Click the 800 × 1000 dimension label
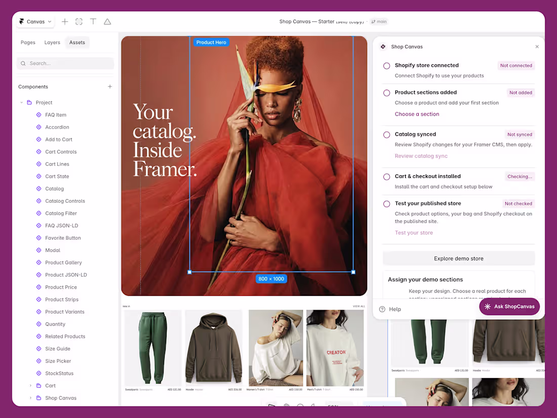This screenshot has height=418, width=557. point(271,279)
